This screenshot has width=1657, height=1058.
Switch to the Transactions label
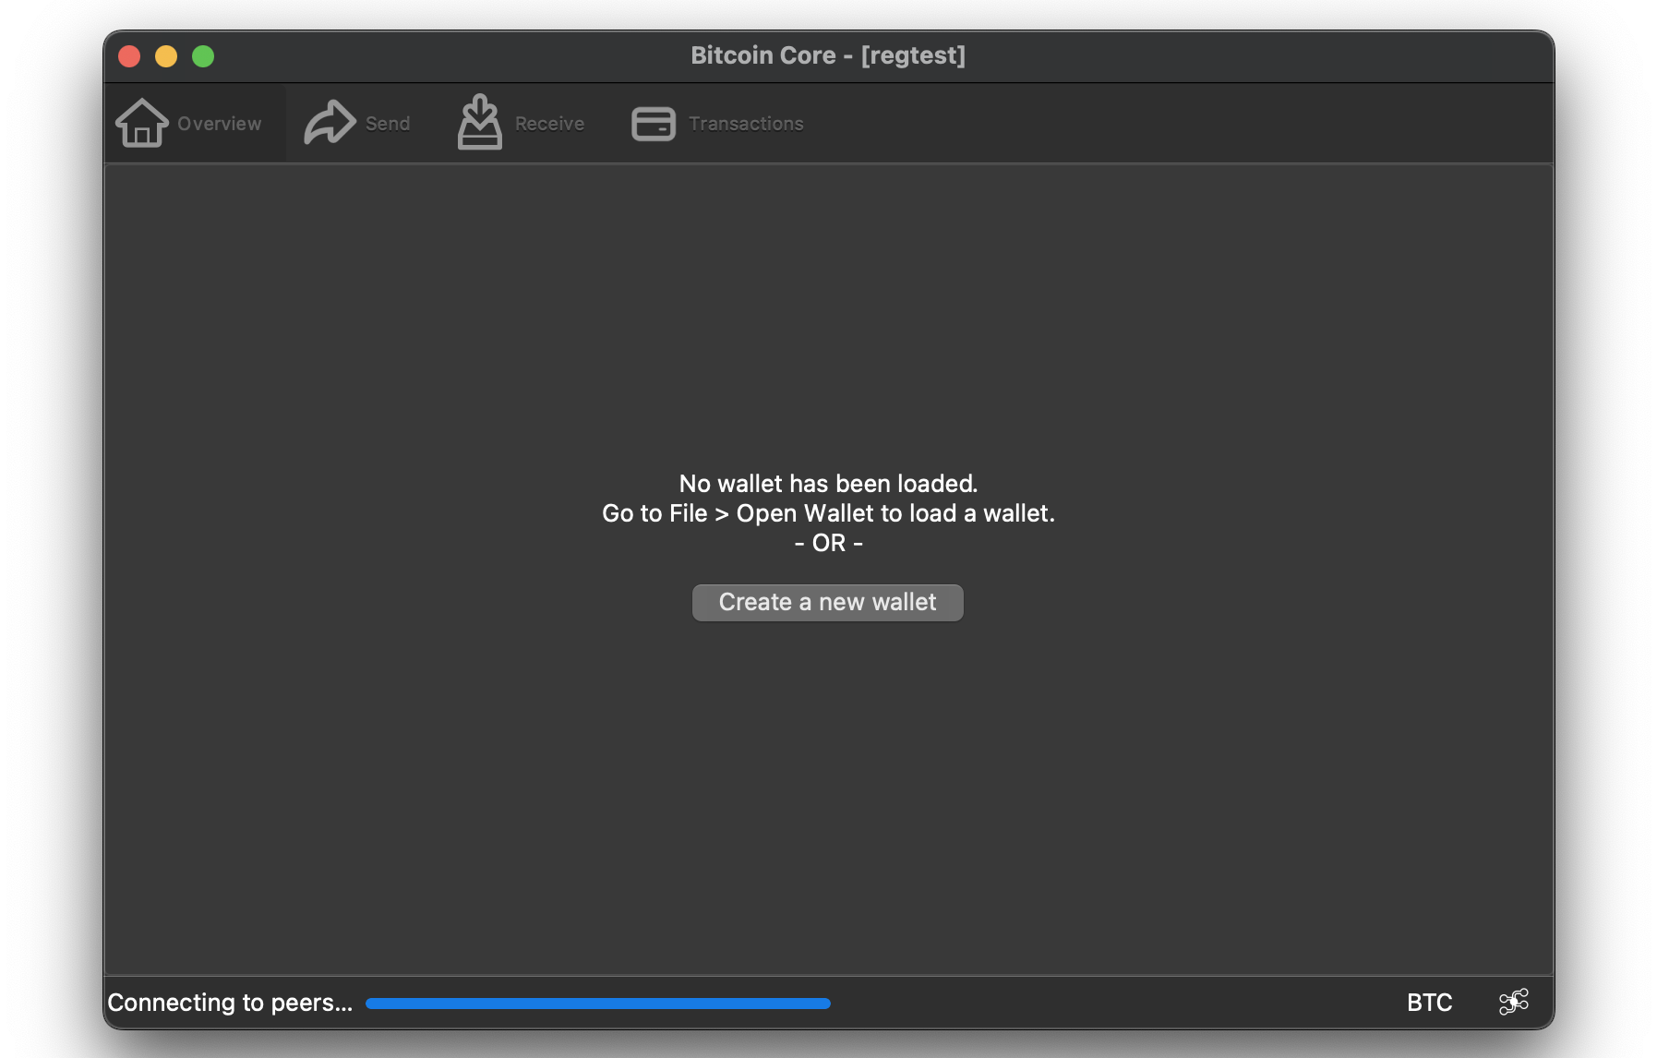[746, 124]
